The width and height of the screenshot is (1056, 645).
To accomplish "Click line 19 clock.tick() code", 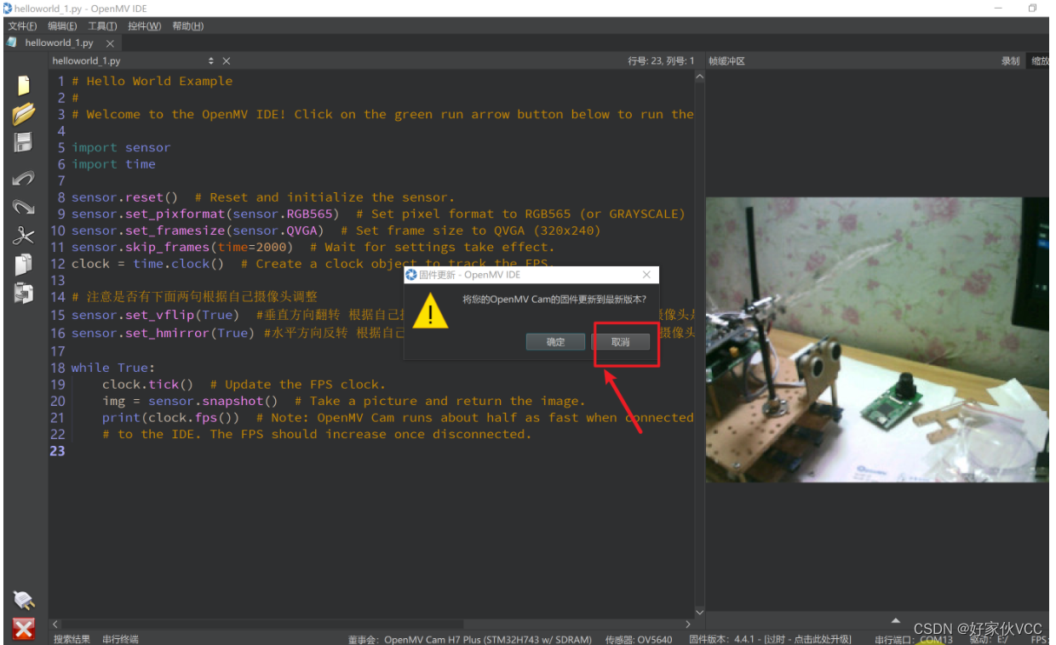I will click(x=147, y=385).
